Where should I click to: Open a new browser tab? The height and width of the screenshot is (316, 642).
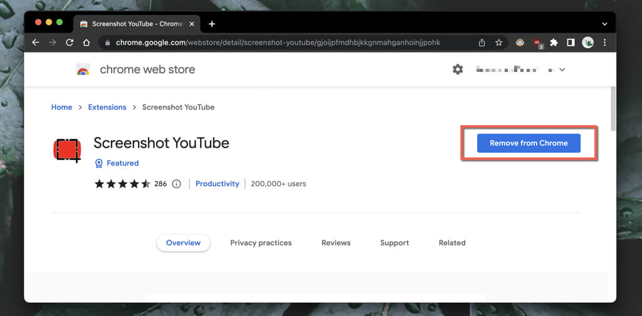(x=212, y=24)
